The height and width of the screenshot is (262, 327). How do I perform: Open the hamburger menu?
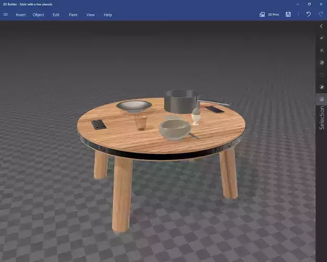(6, 15)
